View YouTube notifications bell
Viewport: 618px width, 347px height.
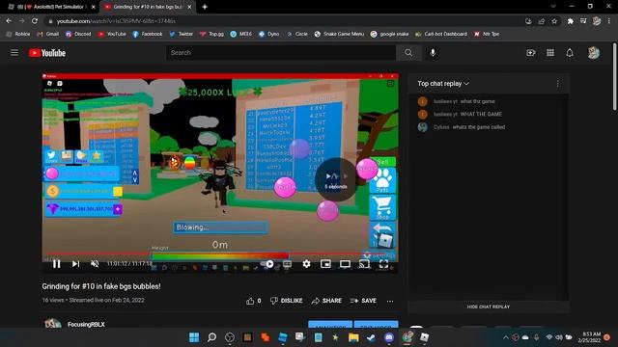570,53
